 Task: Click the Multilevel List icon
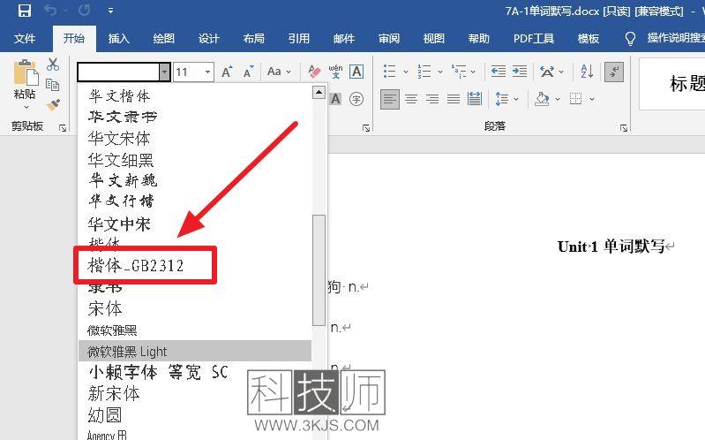(459, 72)
